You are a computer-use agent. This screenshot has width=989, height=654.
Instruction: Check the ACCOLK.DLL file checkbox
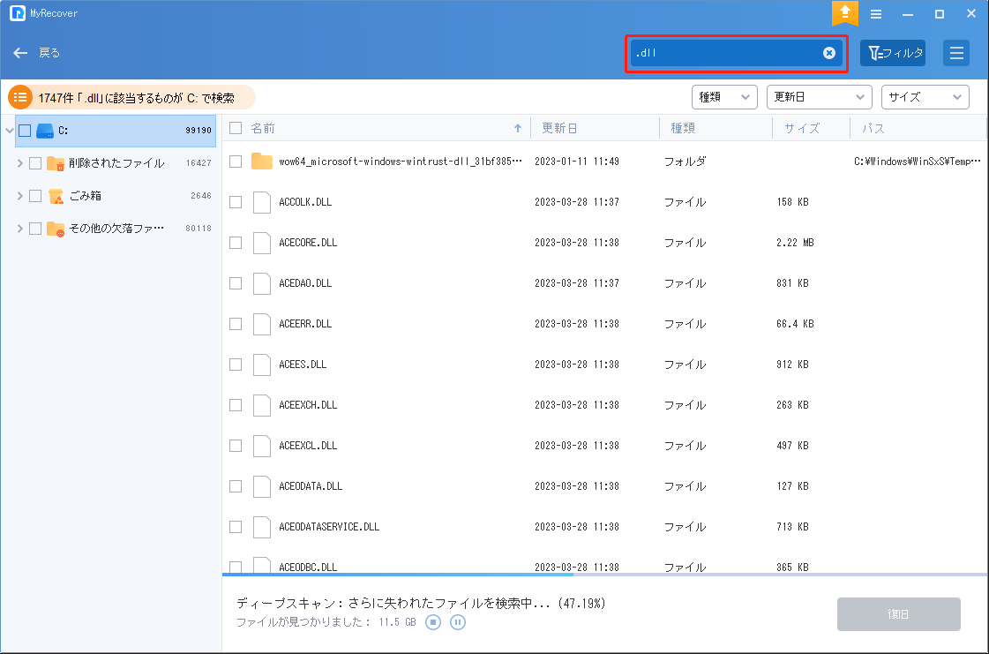coord(236,202)
